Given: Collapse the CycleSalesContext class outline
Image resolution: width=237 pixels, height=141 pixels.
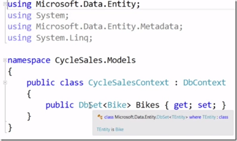Looking at the screenshot, I should click(5, 82).
